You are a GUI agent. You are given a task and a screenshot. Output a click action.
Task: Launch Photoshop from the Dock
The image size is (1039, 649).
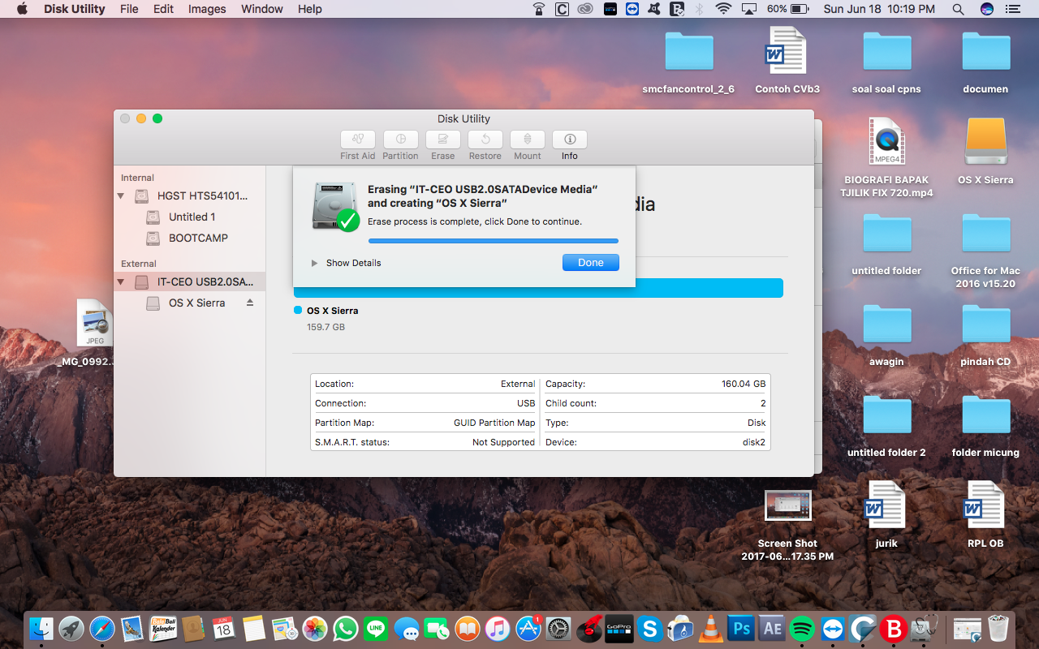(x=740, y=628)
